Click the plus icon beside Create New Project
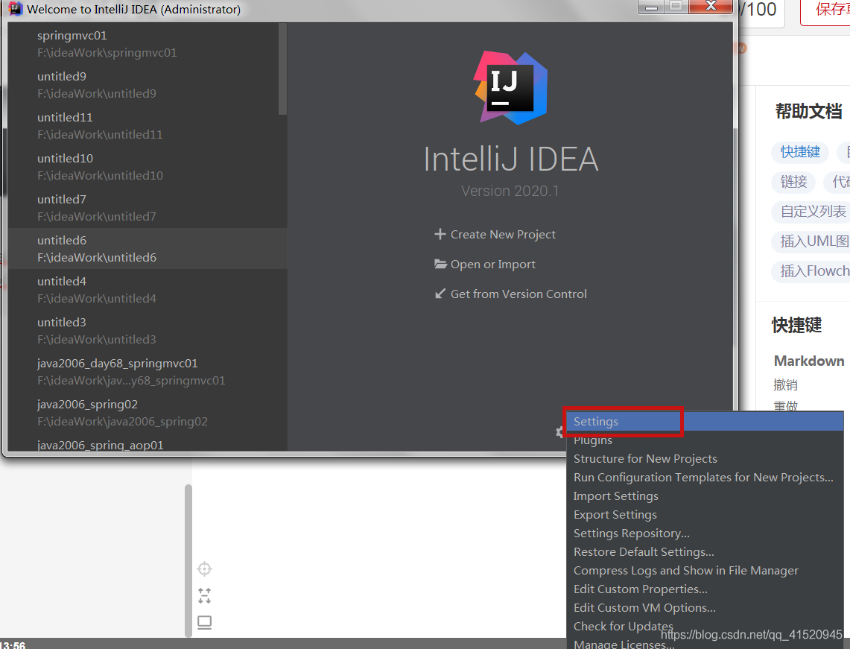The image size is (850, 649). click(440, 234)
